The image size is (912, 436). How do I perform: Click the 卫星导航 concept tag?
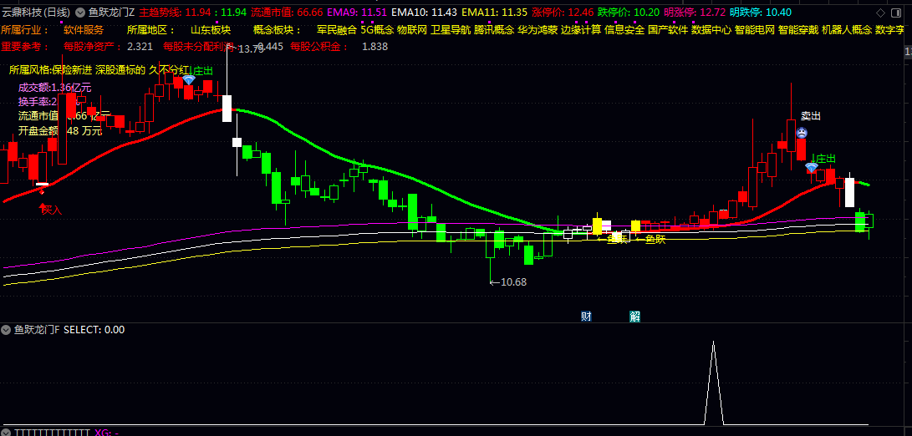tap(451, 30)
